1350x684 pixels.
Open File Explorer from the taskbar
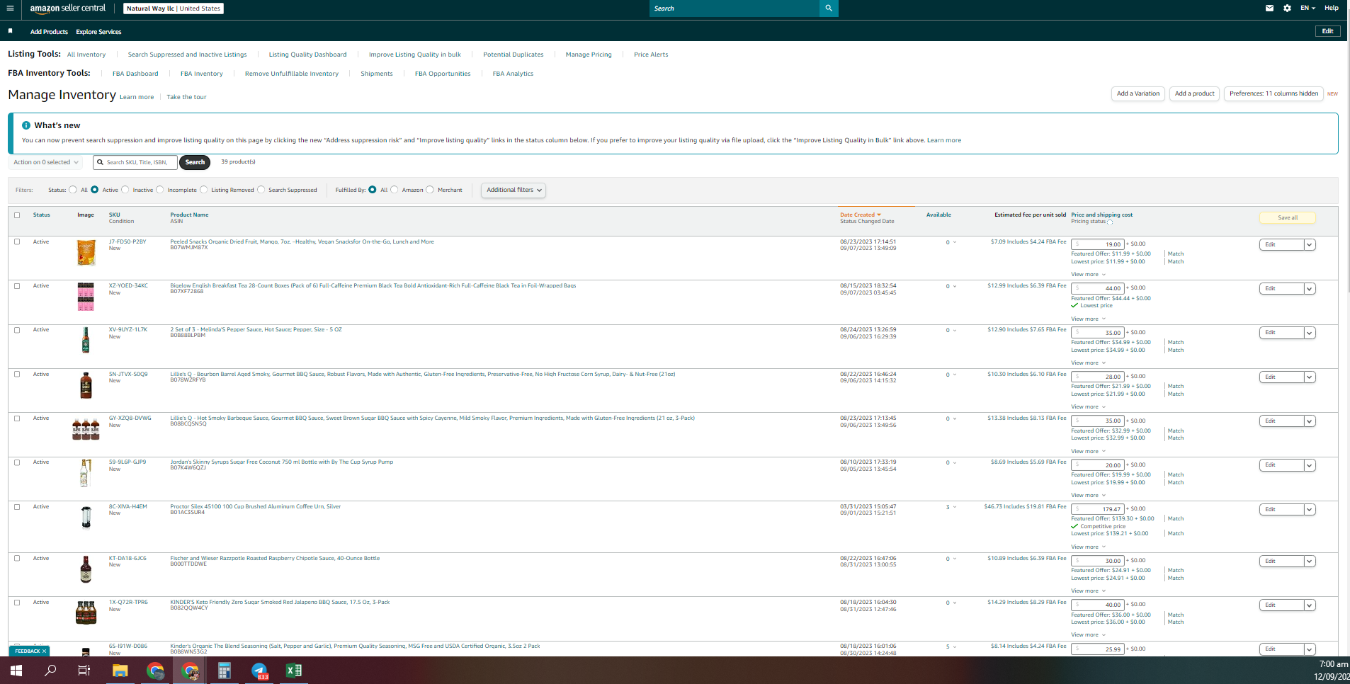click(x=120, y=670)
